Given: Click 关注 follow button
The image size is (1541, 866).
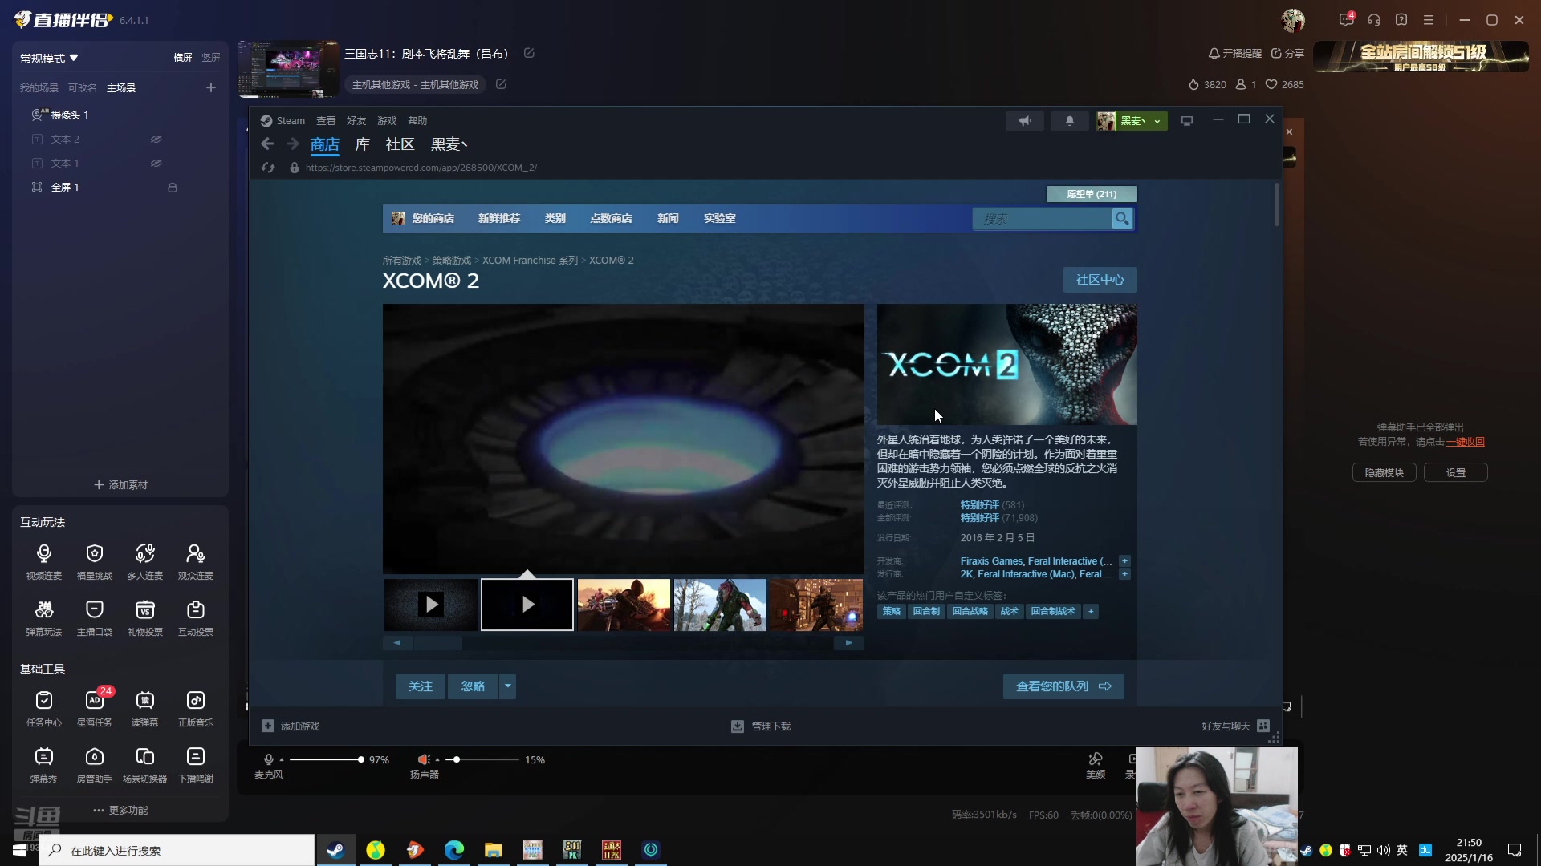Looking at the screenshot, I should (421, 686).
